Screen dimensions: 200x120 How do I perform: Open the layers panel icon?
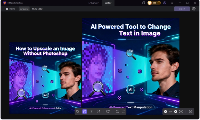tap(190, 112)
